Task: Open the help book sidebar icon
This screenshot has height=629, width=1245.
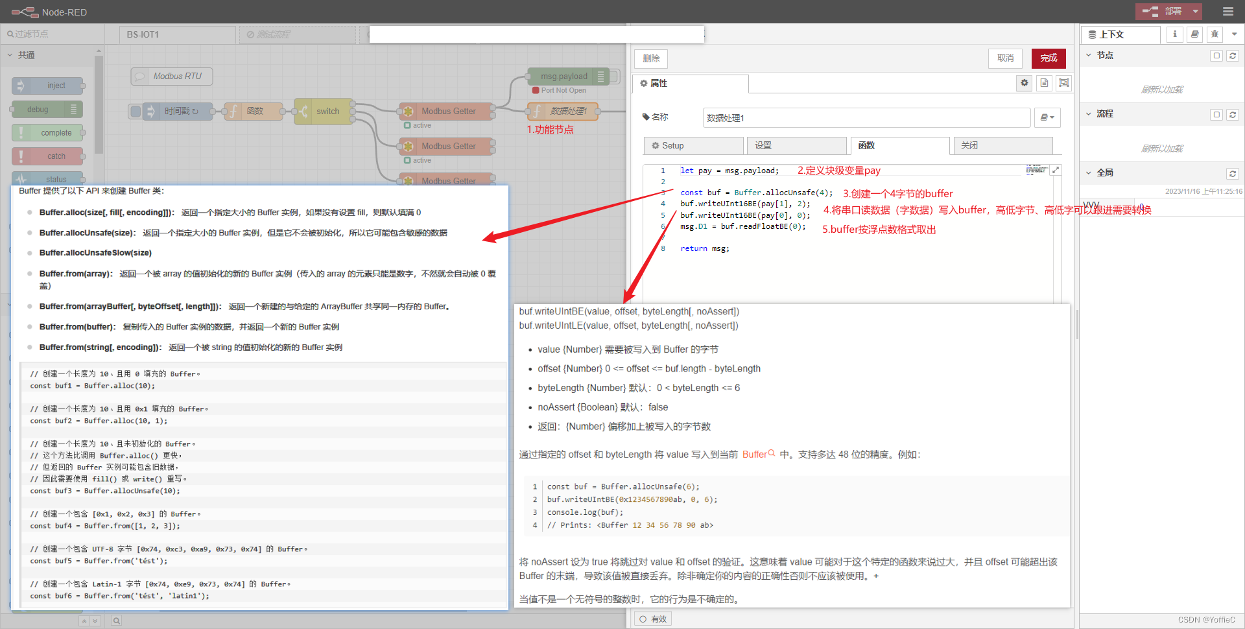Action: [x=1194, y=34]
